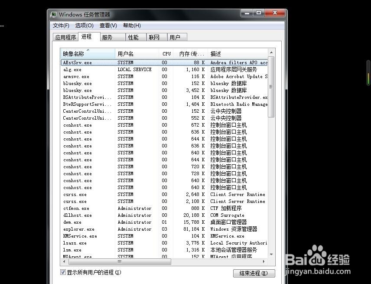Open the 帮助(H) menu
Screen dimensions: 371x284
(132, 25)
